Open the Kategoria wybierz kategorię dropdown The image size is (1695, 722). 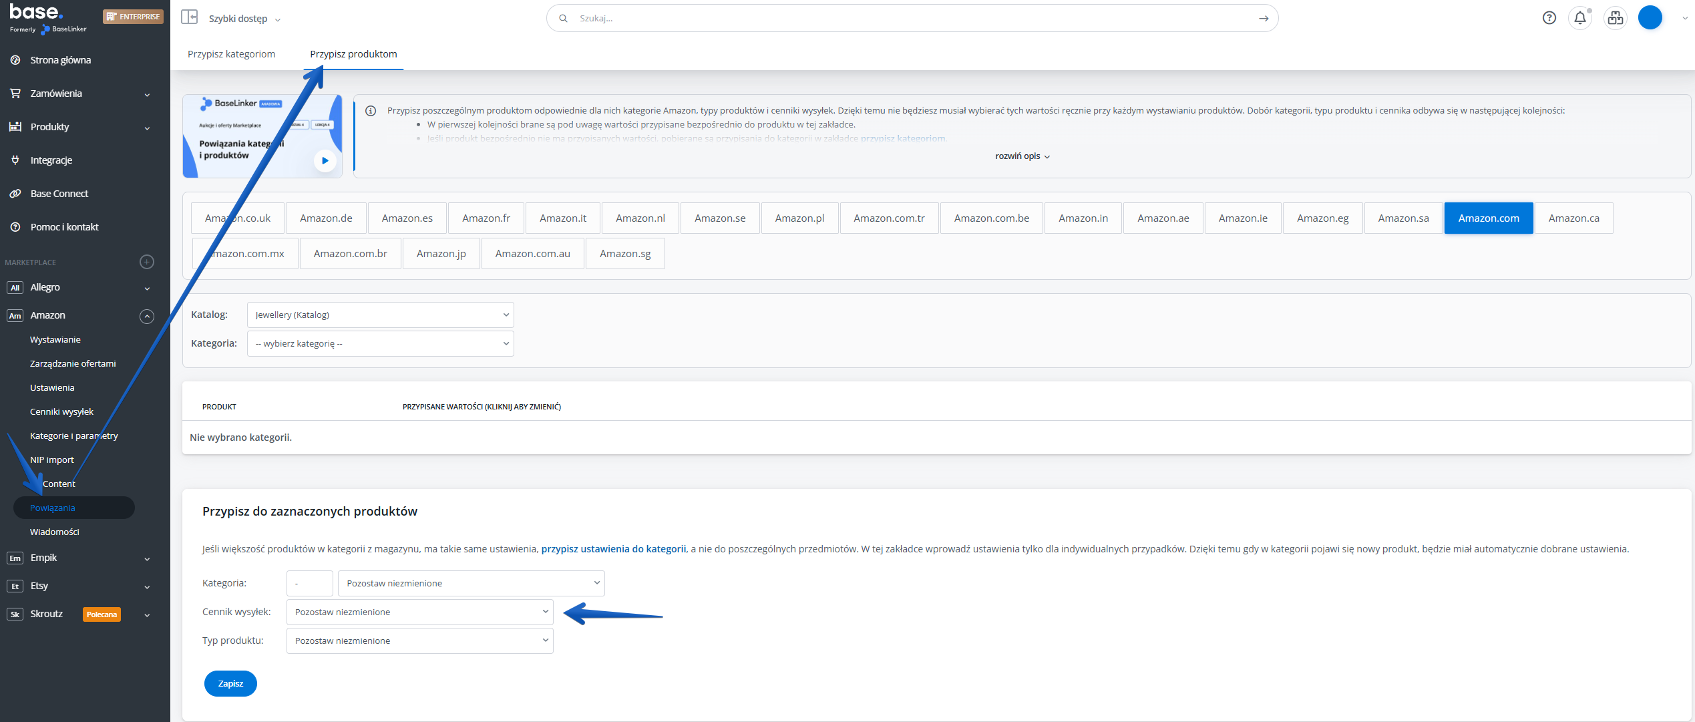pos(380,343)
